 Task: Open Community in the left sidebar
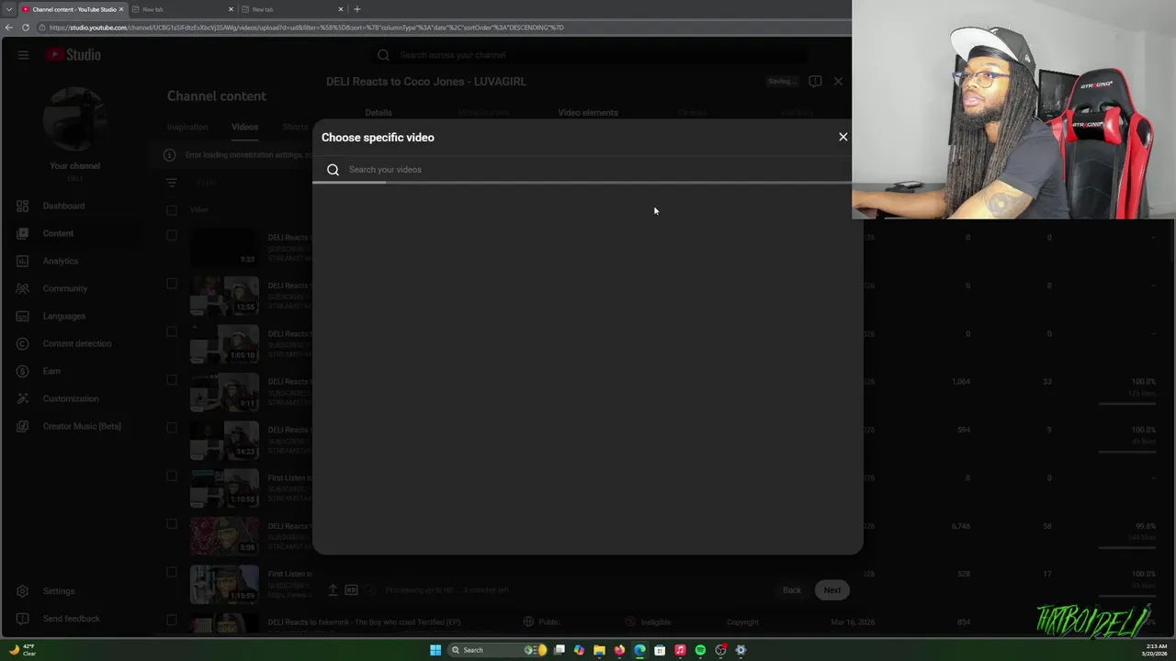click(x=64, y=288)
